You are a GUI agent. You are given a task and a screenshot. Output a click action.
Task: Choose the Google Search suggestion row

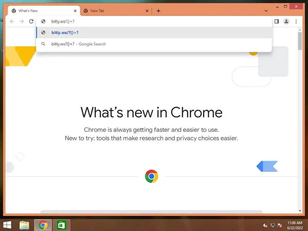(154, 44)
